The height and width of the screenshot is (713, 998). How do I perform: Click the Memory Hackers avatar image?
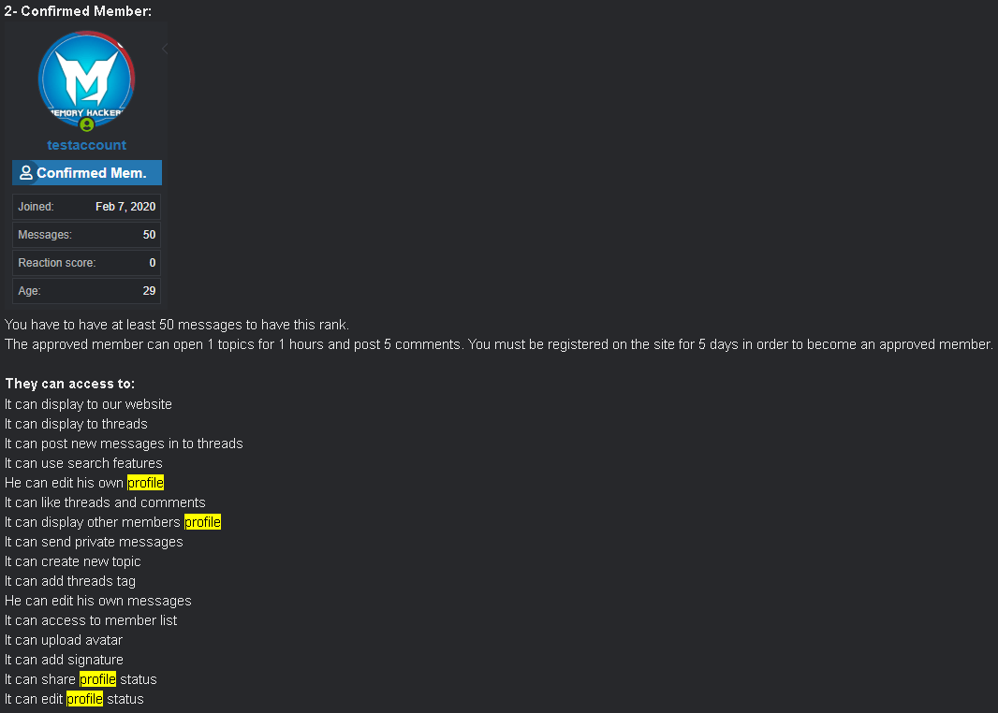click(86, 79)
